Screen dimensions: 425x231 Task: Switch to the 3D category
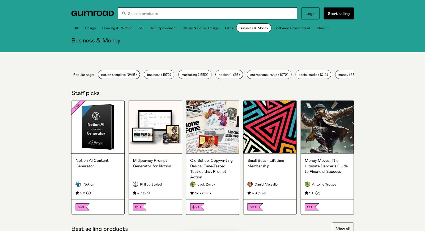[141, 28]
